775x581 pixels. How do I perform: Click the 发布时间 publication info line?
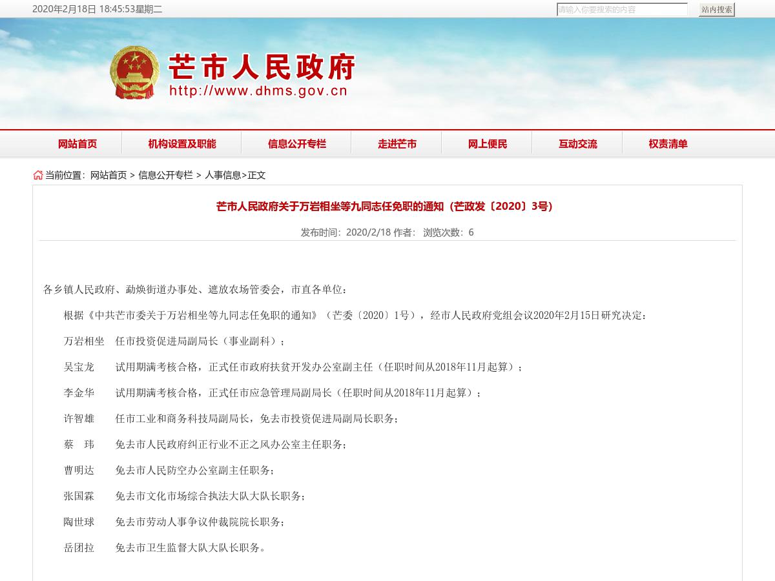click(387, 232)
